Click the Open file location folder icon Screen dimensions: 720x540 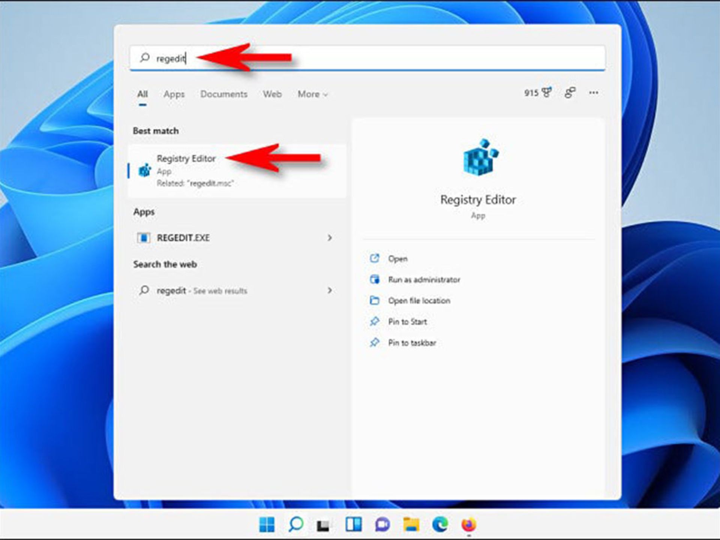coord(375,300)
